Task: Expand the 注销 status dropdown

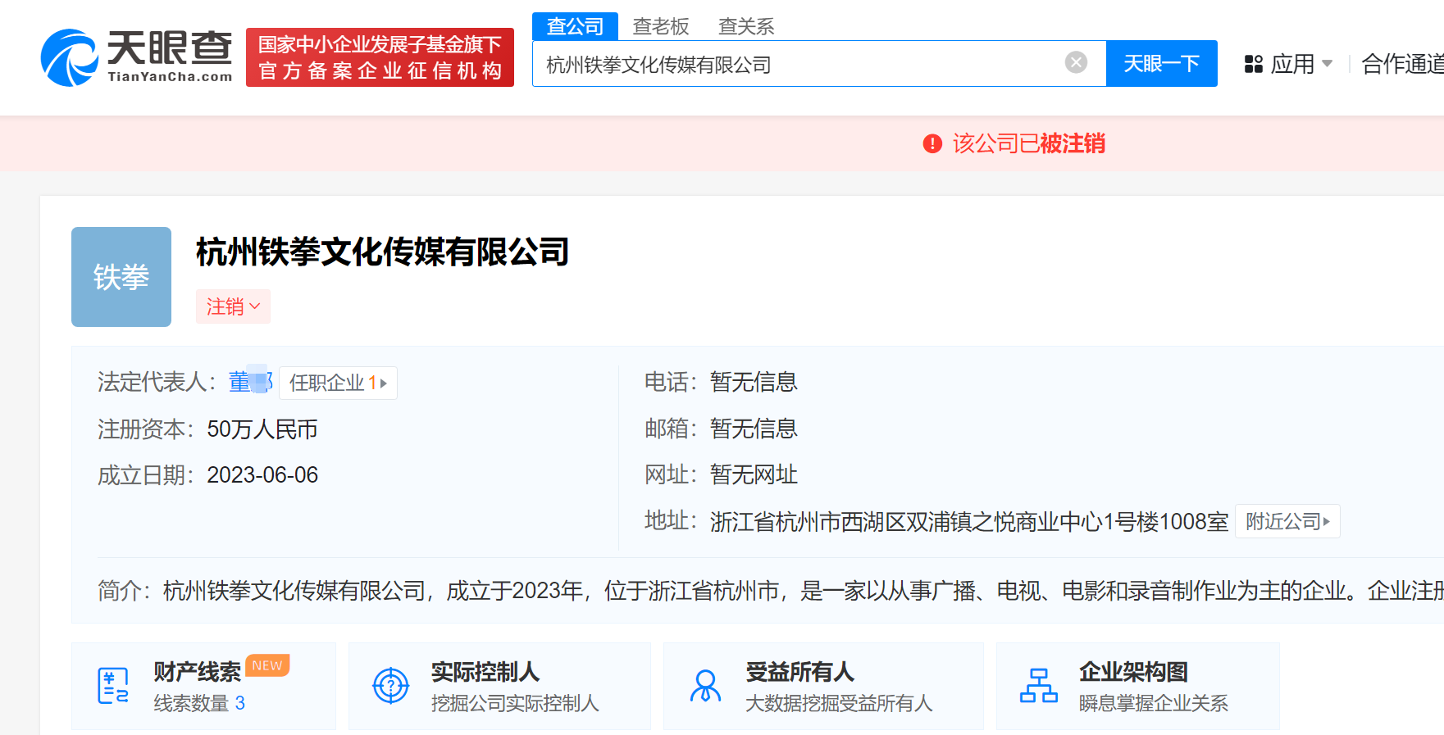Action: 233,306
